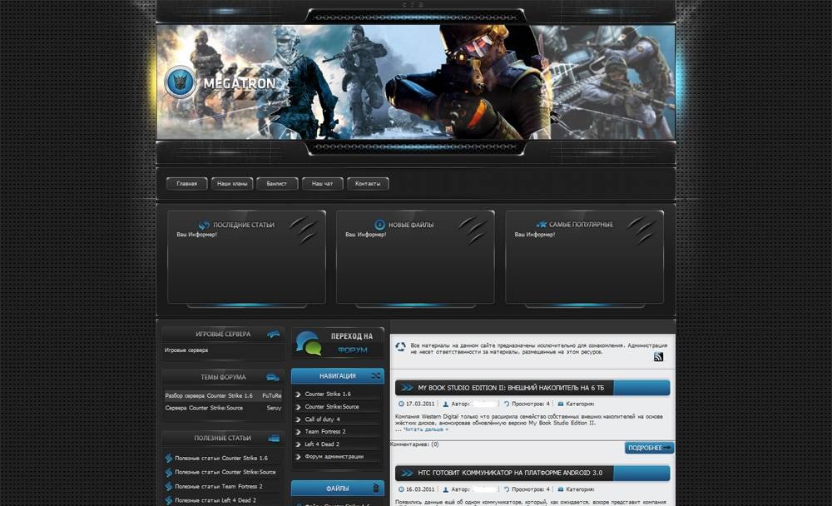Click the arrow icon beside Counter Strike 1.6 navigation
832x506 pixels.
click(298, 394)
